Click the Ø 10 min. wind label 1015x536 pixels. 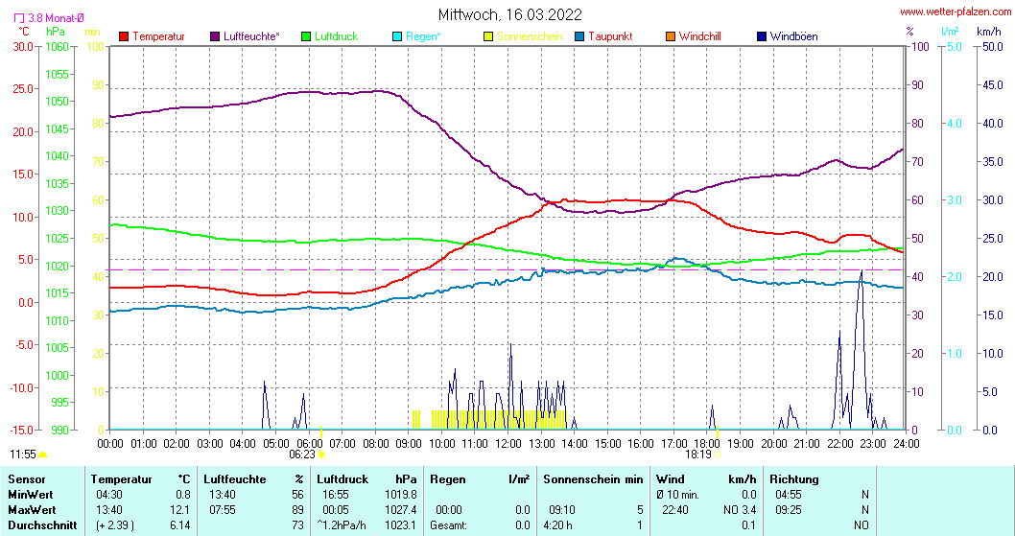pos(677,495)
